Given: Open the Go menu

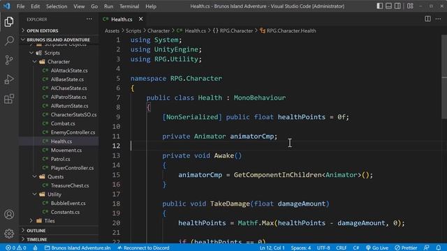Looking at the screenshot, I should point(94,6).
